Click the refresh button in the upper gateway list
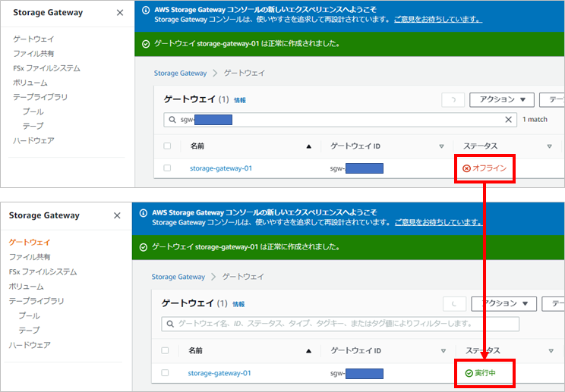This screenshot has height=392, width=565. point(453,99)
